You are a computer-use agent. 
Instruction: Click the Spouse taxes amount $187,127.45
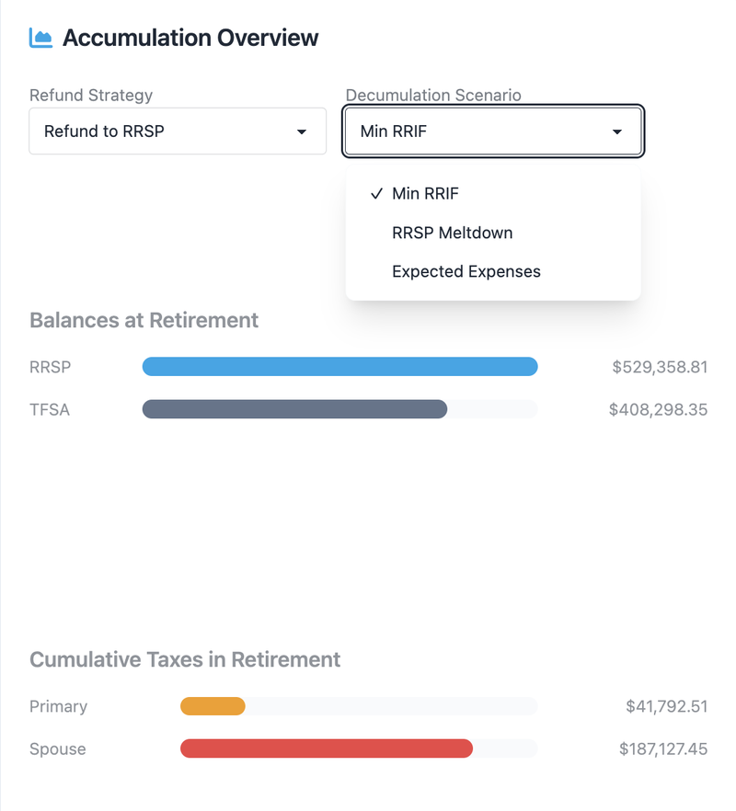pos(663,748)
